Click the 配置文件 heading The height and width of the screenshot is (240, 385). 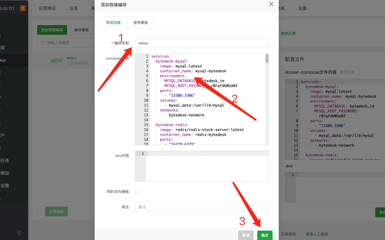(x=295, y=59)
